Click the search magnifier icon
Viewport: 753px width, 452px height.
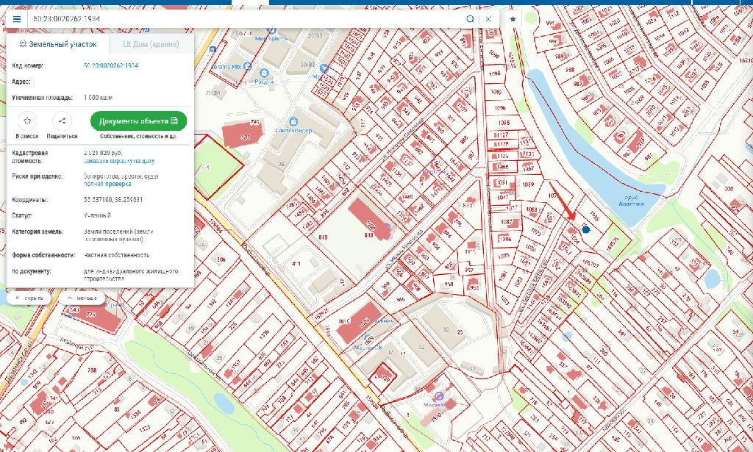coord(470,18)
